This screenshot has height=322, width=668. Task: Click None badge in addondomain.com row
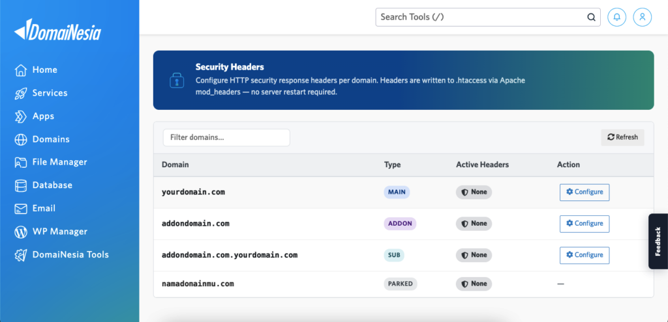tap(474, 223)
